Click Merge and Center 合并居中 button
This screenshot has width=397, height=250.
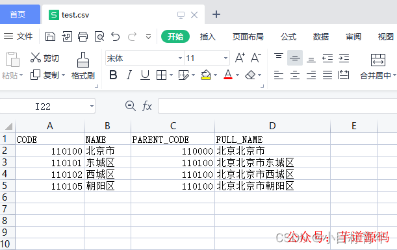coord(378,66)
